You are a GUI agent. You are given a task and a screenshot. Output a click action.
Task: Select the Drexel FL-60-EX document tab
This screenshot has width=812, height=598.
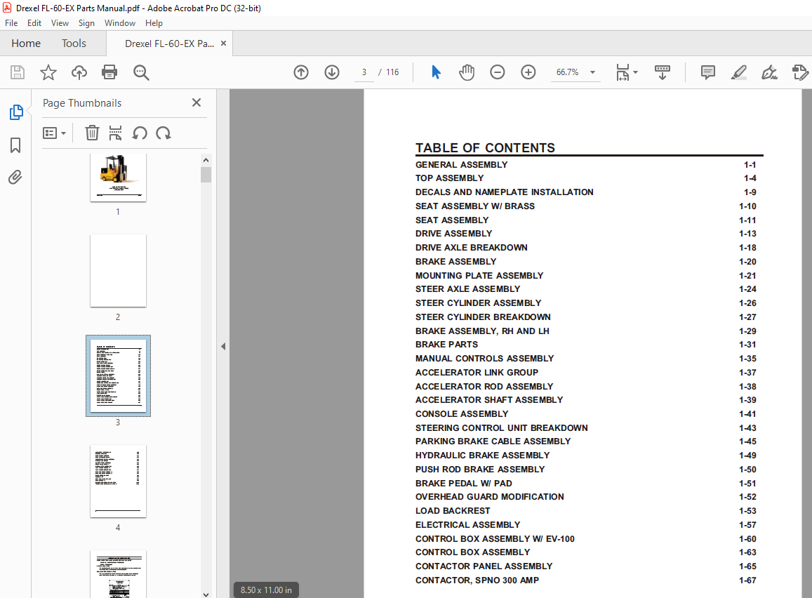[x=169, y=44]
